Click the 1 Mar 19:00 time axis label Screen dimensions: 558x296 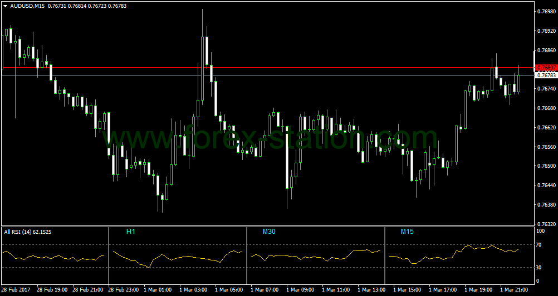(x=478, y=289)
